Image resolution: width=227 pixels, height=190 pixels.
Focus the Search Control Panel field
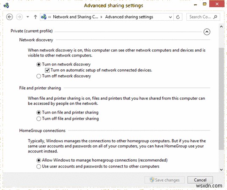[203, 17]
